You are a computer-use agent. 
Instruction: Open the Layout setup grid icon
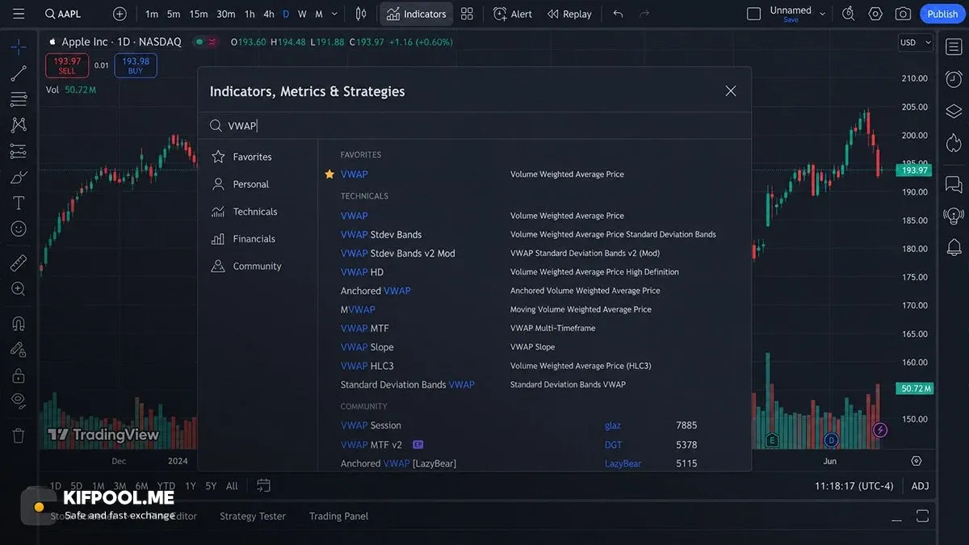(467, 14)
